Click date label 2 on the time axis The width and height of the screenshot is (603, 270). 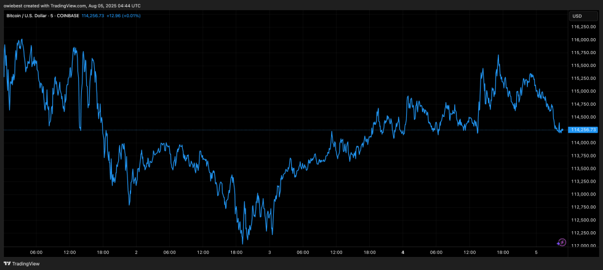136,252
